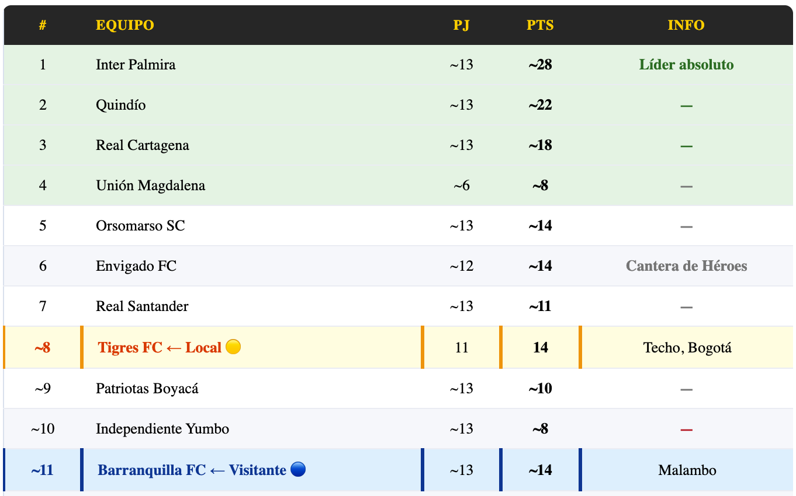Image resolution: width=796 pixels, height=496 pixels.
Task: Click the "Cantera de Héroes" text
Action: coord(686,266)
